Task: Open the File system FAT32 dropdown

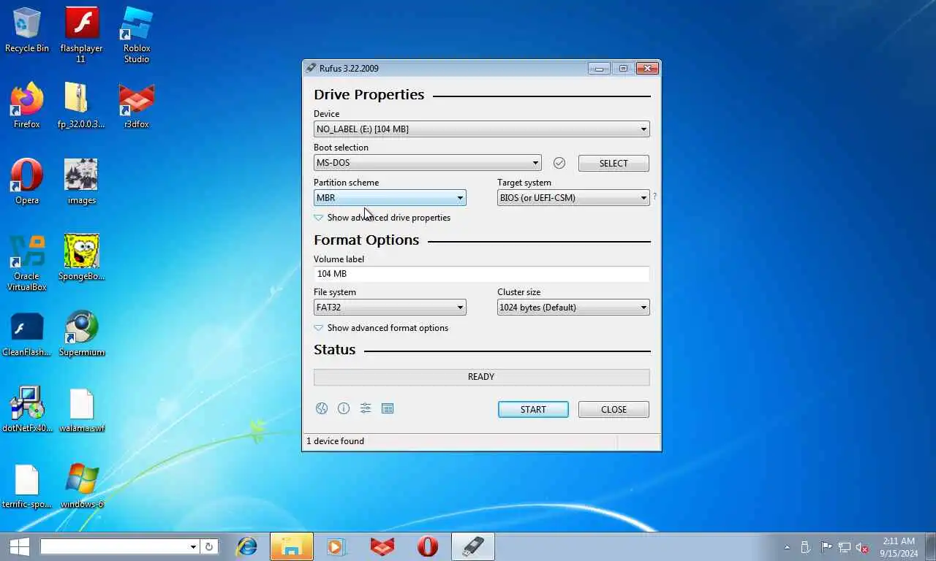Action: tap(390, 308)
